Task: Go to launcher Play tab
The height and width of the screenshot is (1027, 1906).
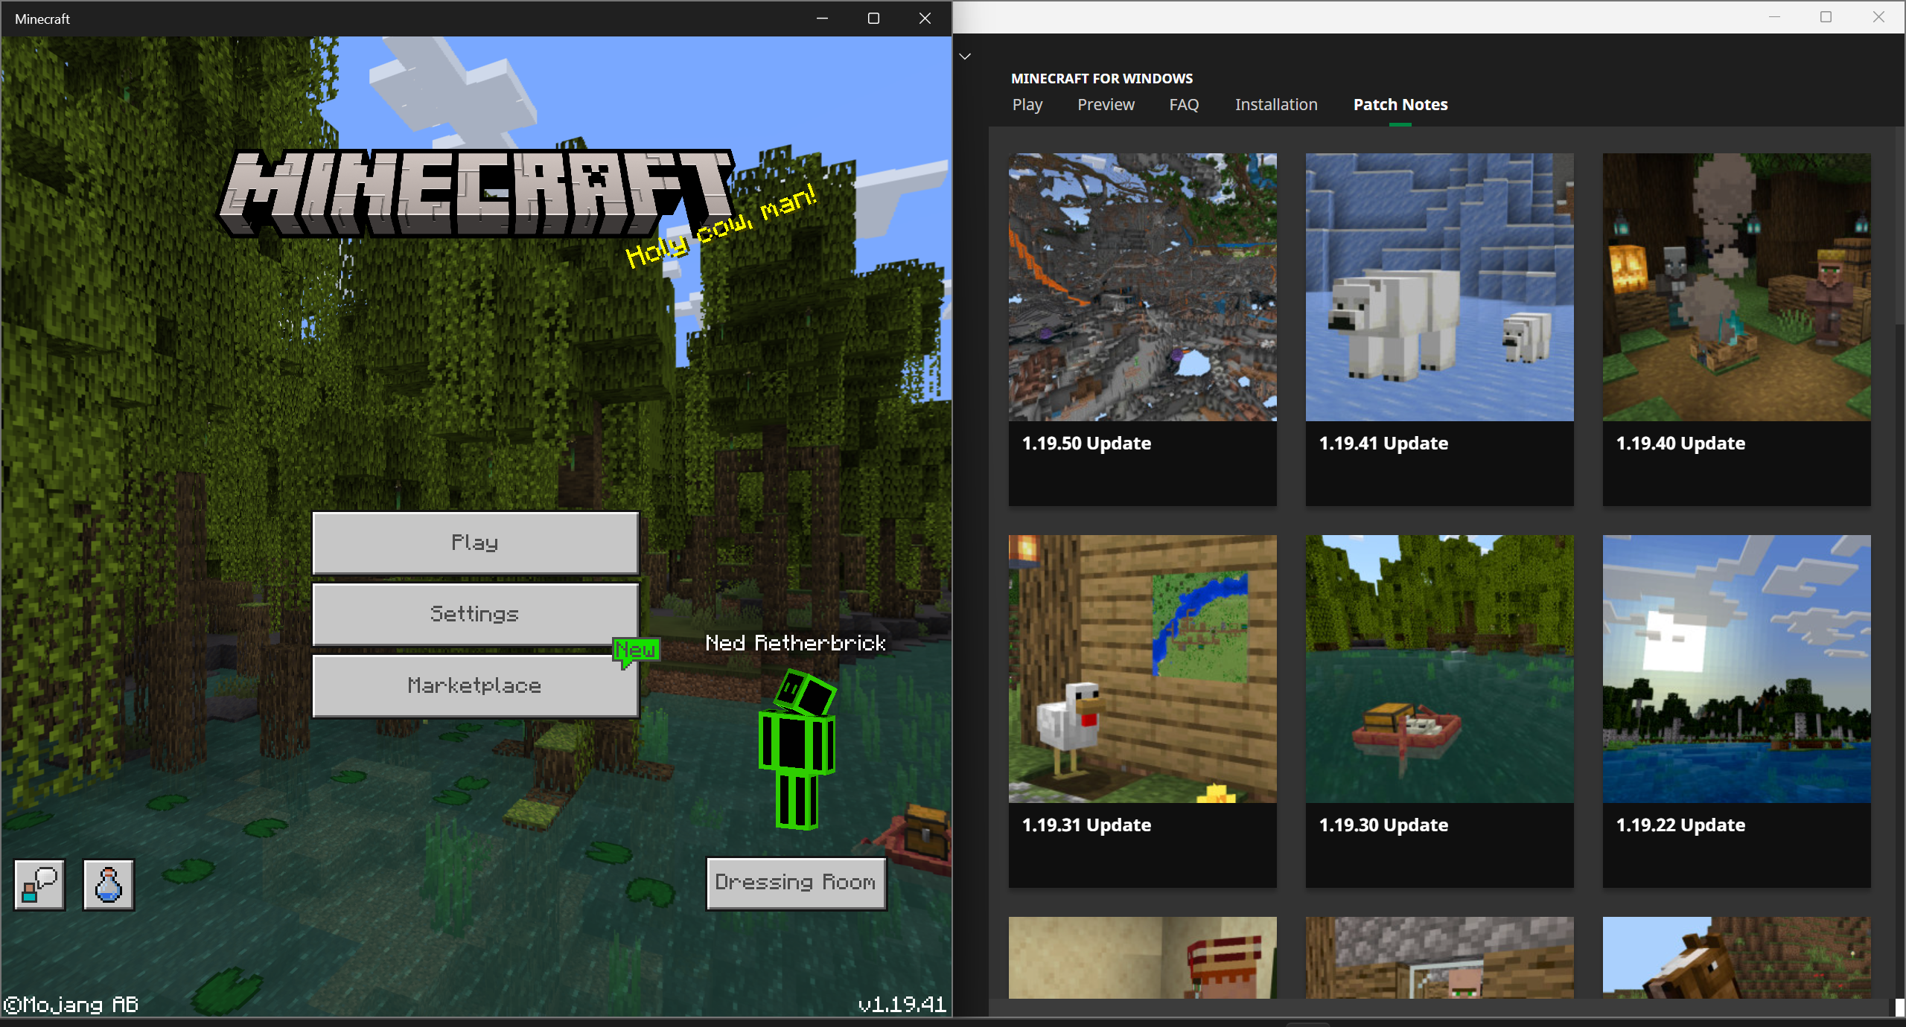Action: click(1027, 105)
